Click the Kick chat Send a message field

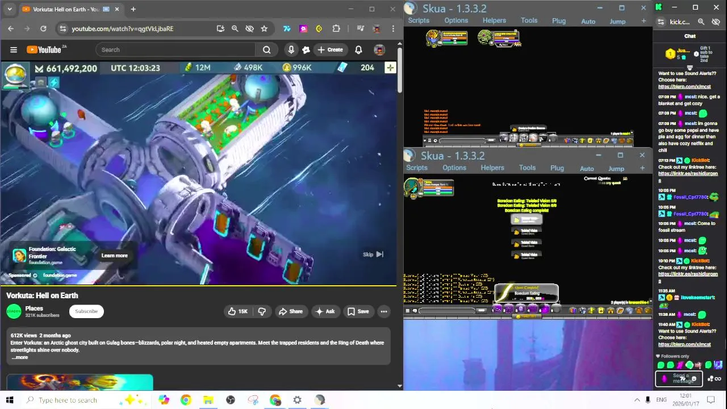click(x=679, y=378)
